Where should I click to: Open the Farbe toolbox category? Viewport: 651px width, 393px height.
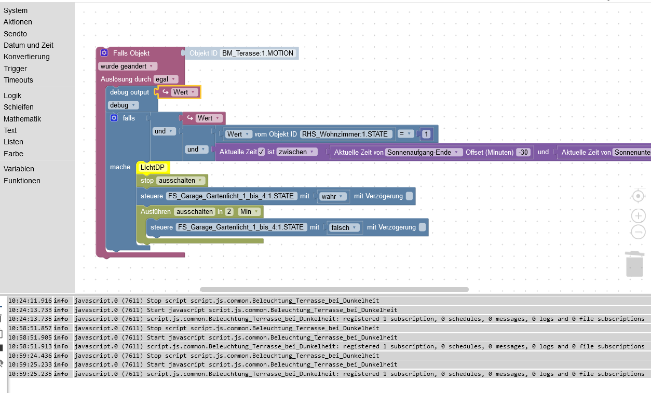click(13, 154)
